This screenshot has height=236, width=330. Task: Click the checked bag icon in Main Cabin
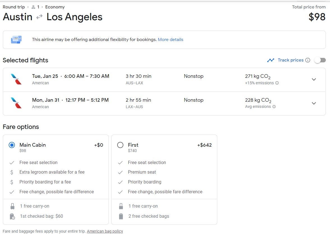(x=12, y=216)
